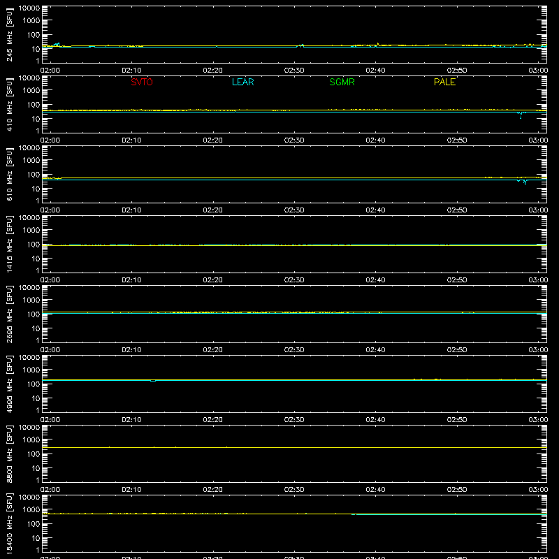Click 02:30 time label under 8800 MHz plot
Screen dimensions: 559x559
click(x=294, y=490)
